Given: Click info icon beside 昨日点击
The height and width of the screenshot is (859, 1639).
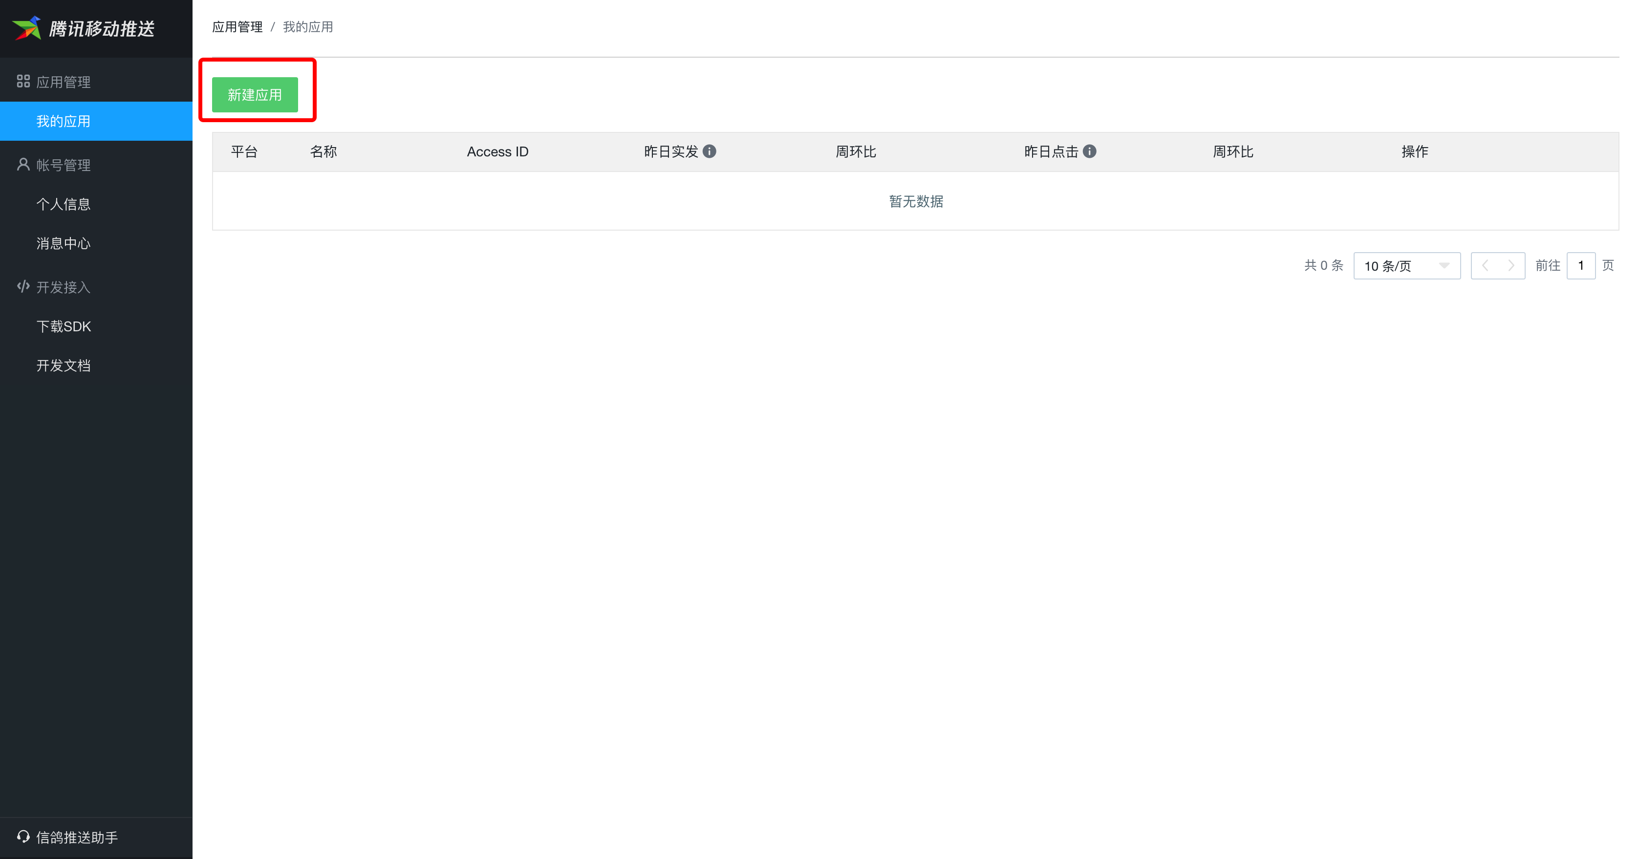Looking at the screenshot, I should click(x=1089, y=151).
